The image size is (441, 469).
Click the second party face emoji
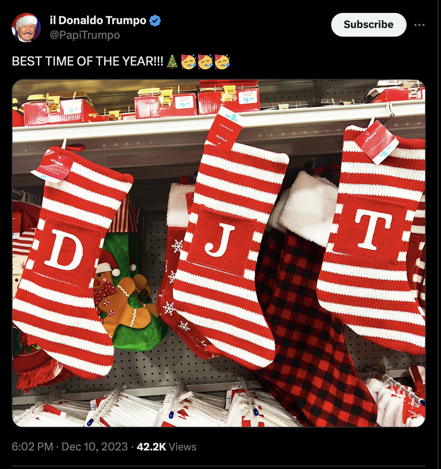205,62
